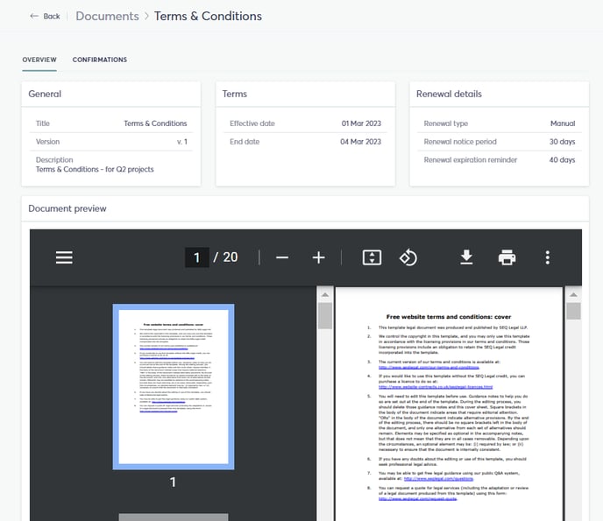Screen dimensions: 603x521
Task: Select page 1 thumbnail in sidebar
Action: coord(173,386)
